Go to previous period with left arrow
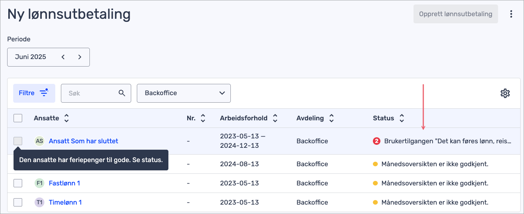 (63, 57)
